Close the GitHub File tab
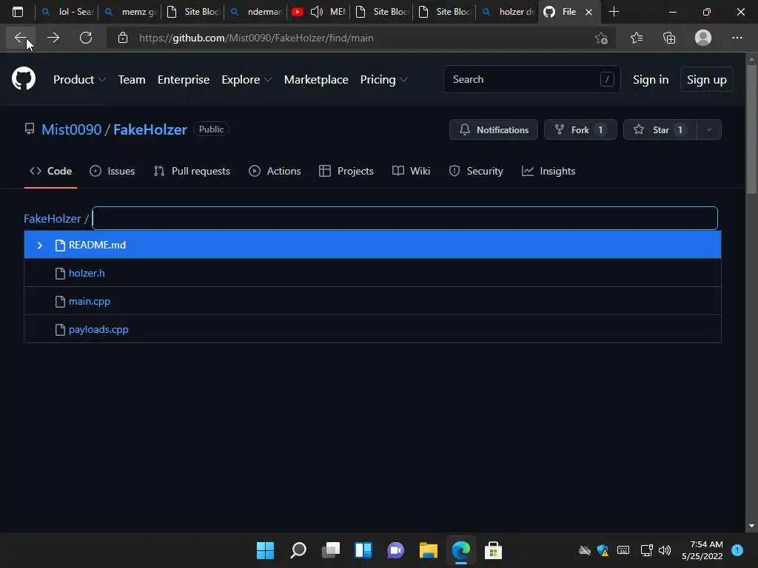This screenshot has height=568, width=758. (588, 12)
